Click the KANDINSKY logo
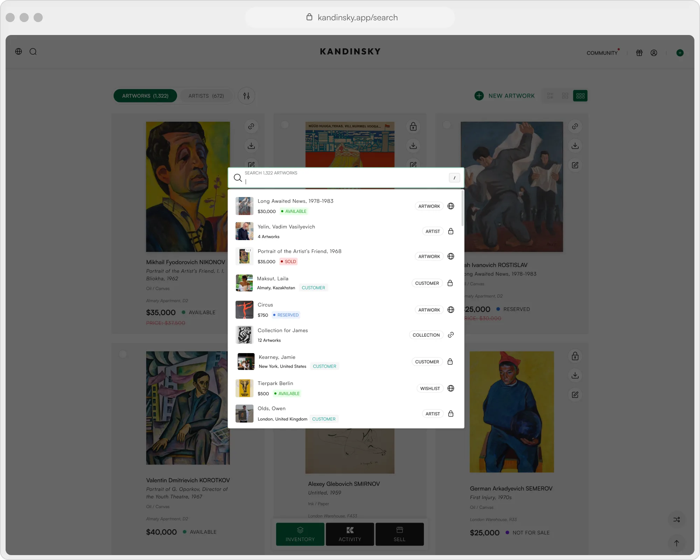This screenshot has width=700, height=560. (x=350, y=51)
